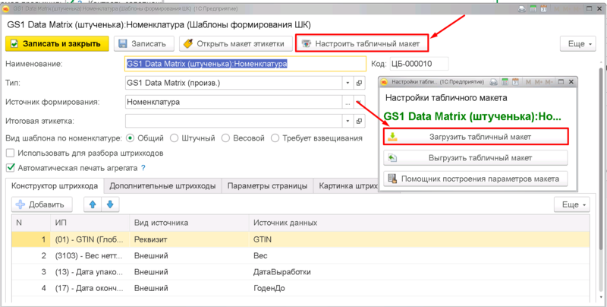
Task: Click Настроить табличный макет button
Action: (362, 43)
